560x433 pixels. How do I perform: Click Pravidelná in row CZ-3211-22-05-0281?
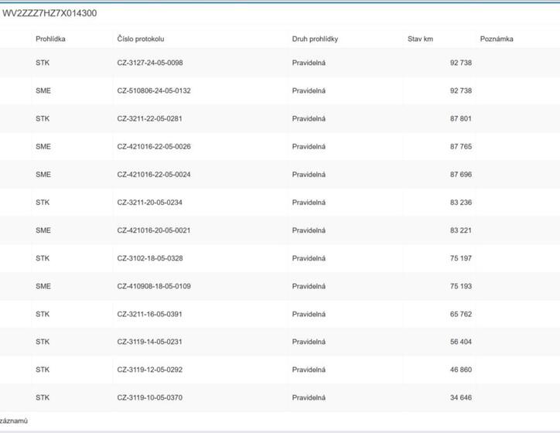pyautogui.click(x=309, y=118)
